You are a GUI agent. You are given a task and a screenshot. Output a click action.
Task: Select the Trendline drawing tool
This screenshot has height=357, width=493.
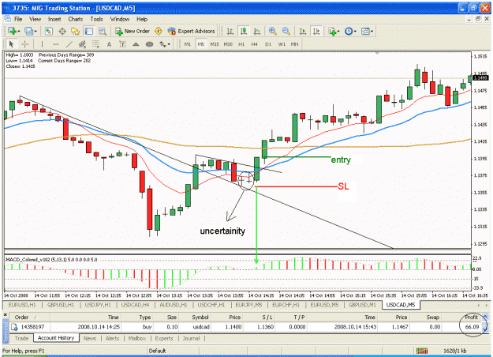[x=69, y=44]
